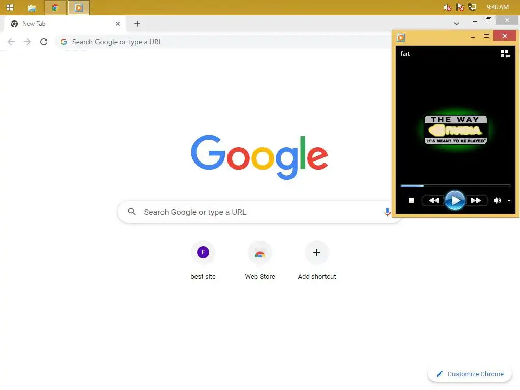Minimize the Media Player window
This screenshot has height=390, width=520.
click(x=473, y=36)
